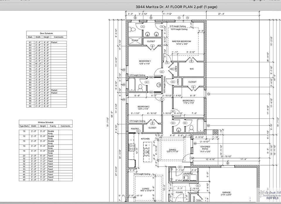The width and height of the screenshot is (281, 204).
Task: Click the stove burners symbol in the kitchen
Action: [x=132, y=147]
